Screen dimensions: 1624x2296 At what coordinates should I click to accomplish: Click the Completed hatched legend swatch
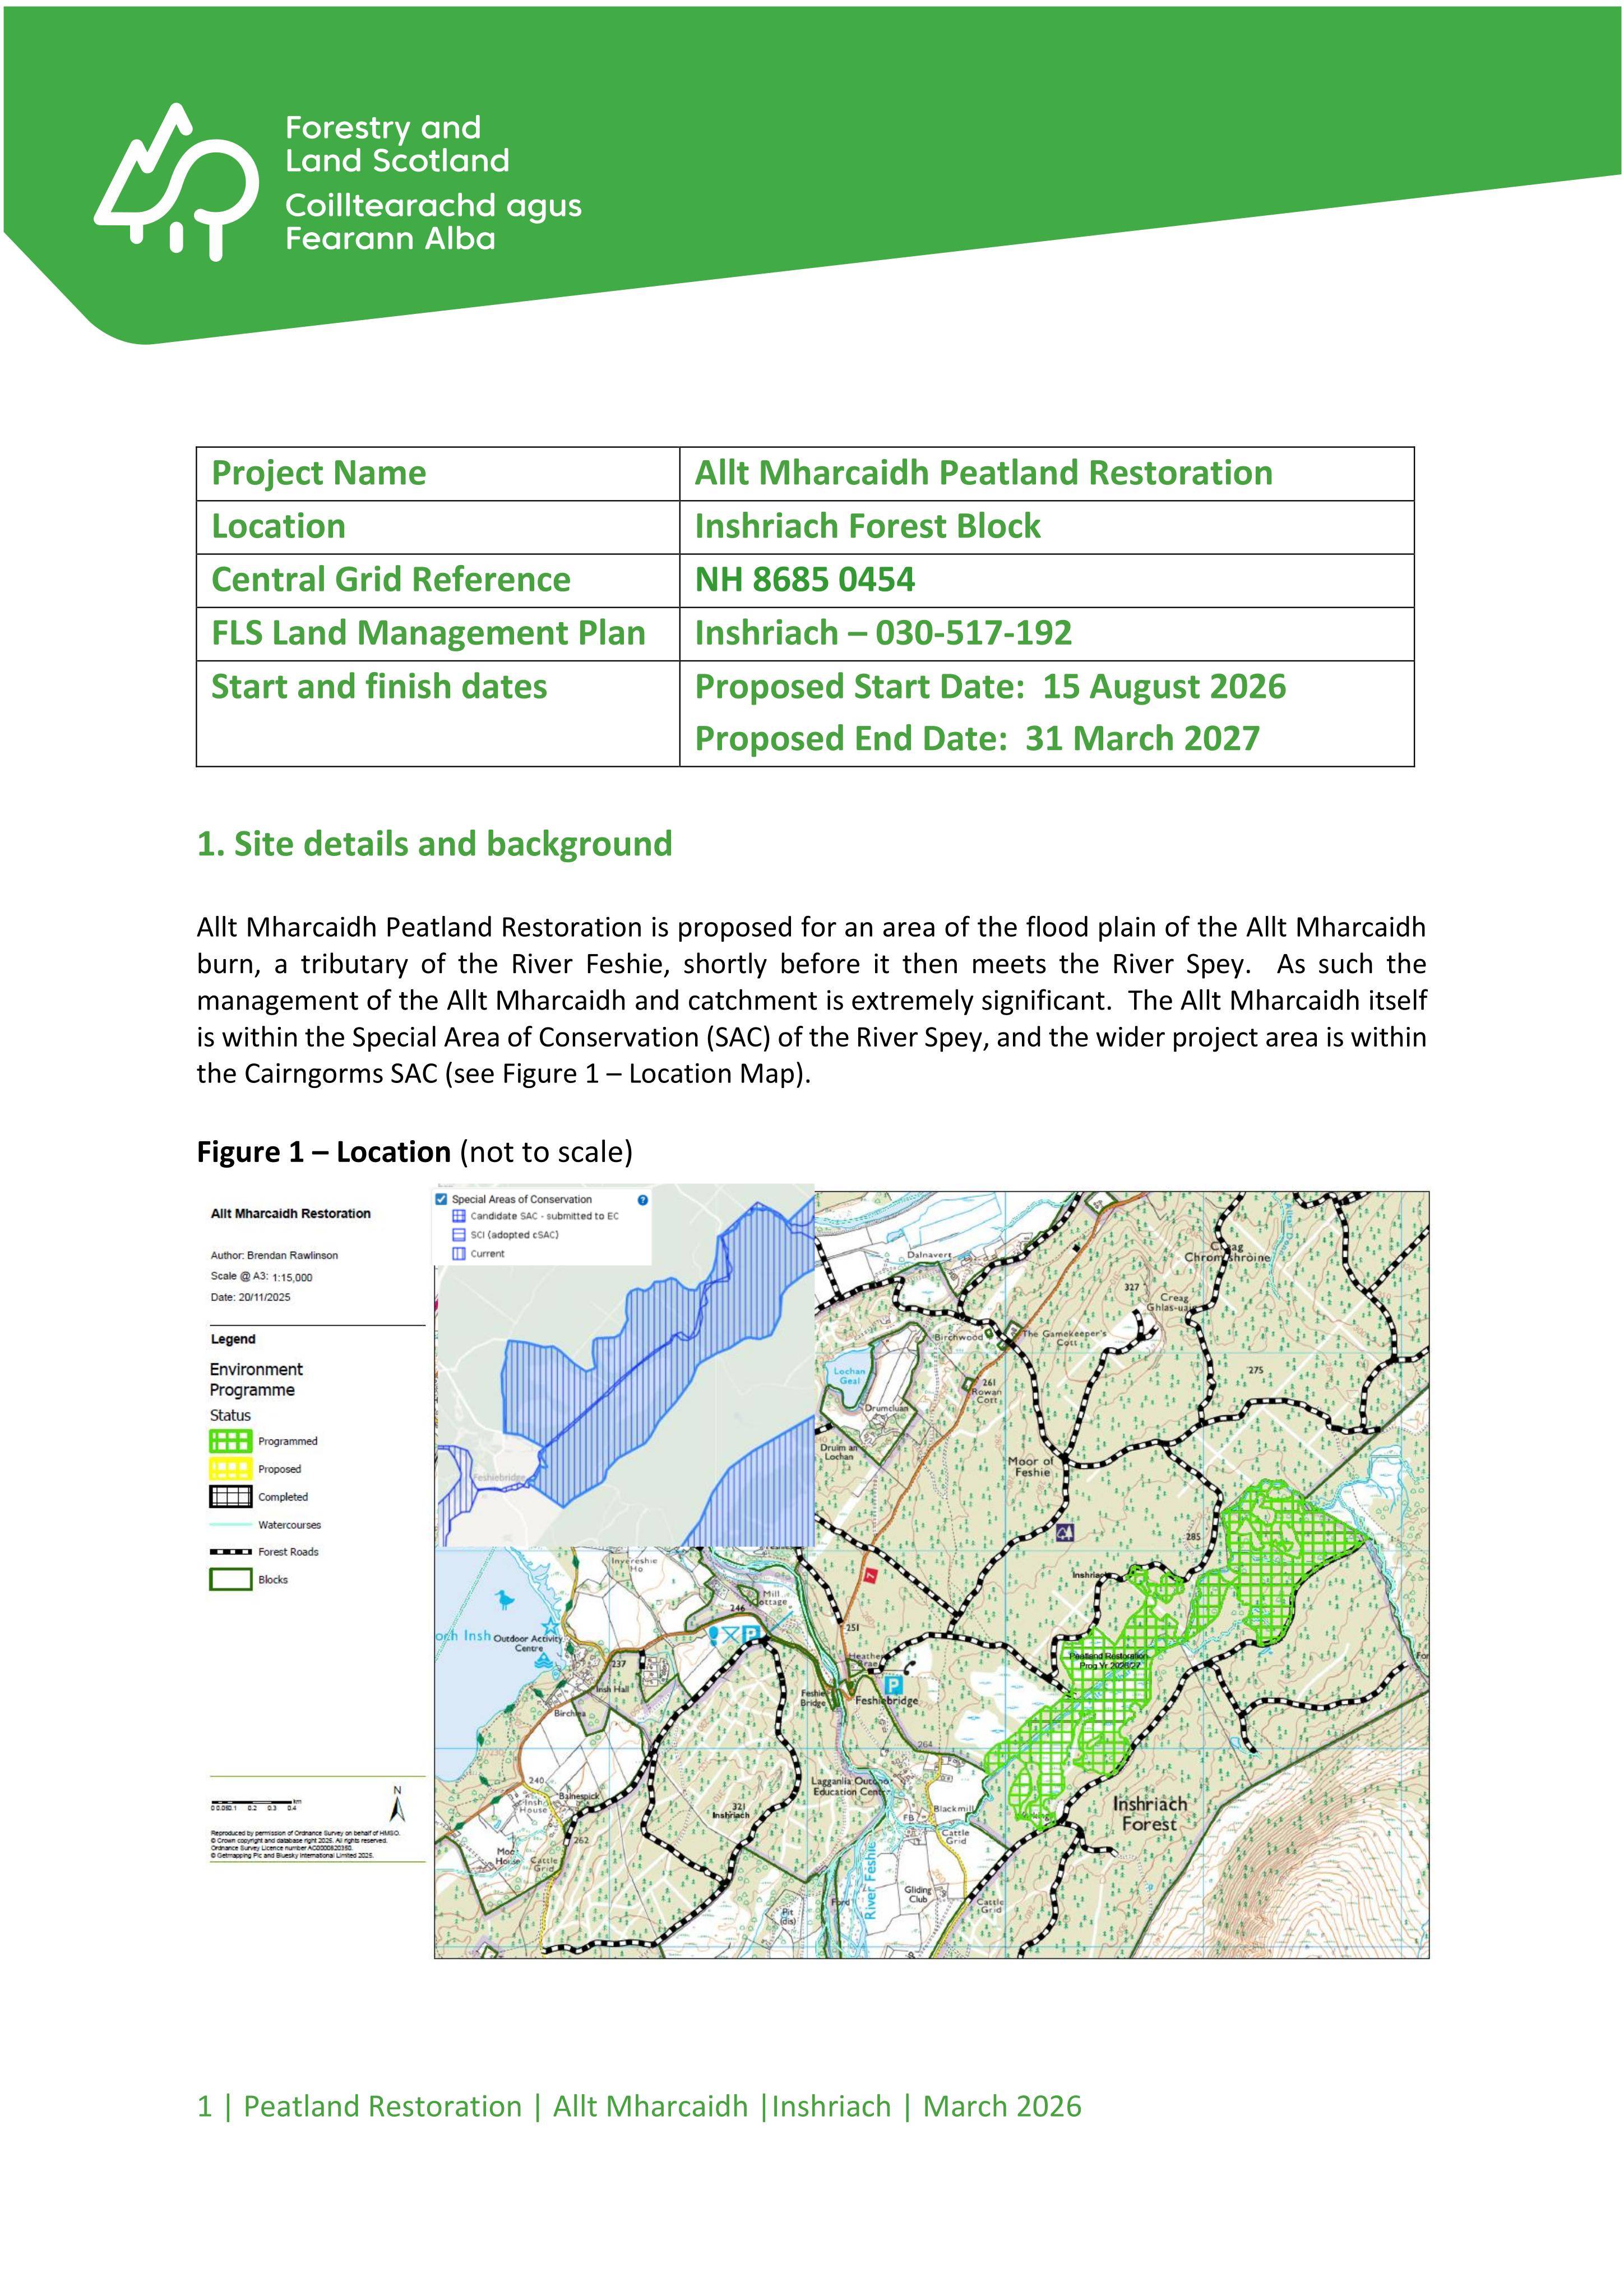click(x=230, y=1497)
